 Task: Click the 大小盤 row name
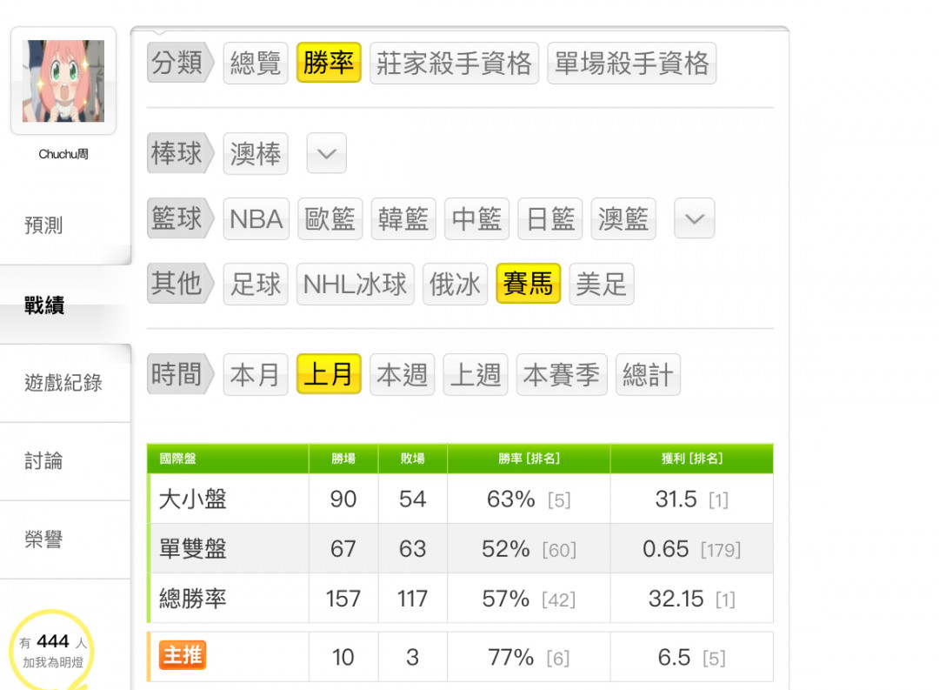[x=193, y=499]
